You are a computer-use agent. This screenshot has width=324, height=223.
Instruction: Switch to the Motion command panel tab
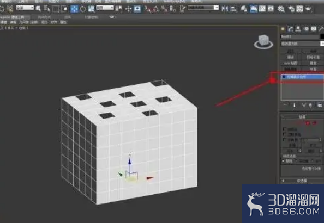tap(306, 29)
